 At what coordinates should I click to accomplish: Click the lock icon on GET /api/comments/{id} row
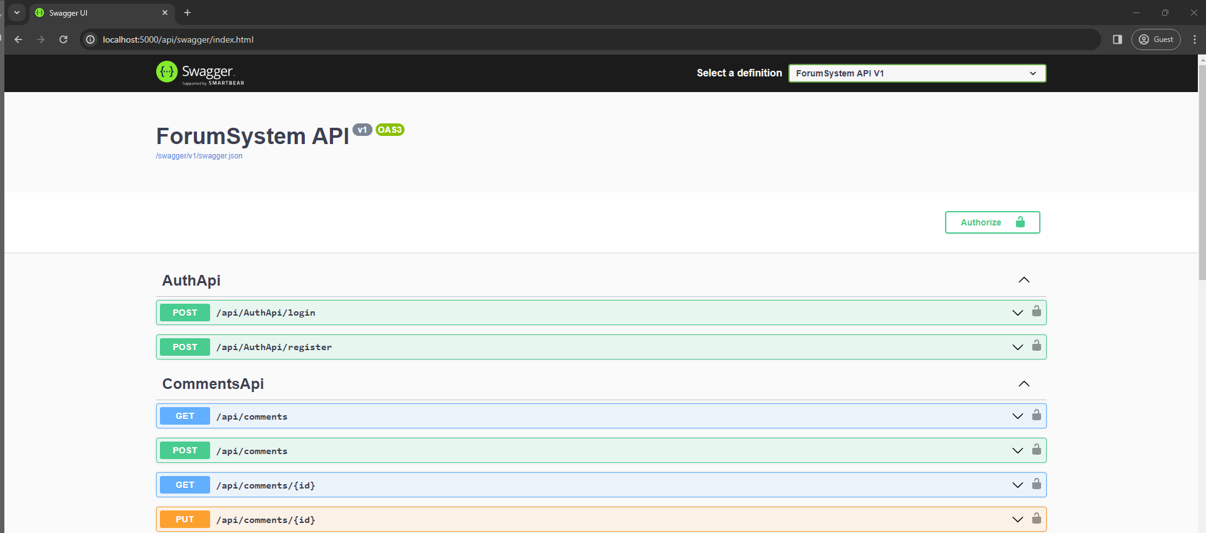[1037, 483]
